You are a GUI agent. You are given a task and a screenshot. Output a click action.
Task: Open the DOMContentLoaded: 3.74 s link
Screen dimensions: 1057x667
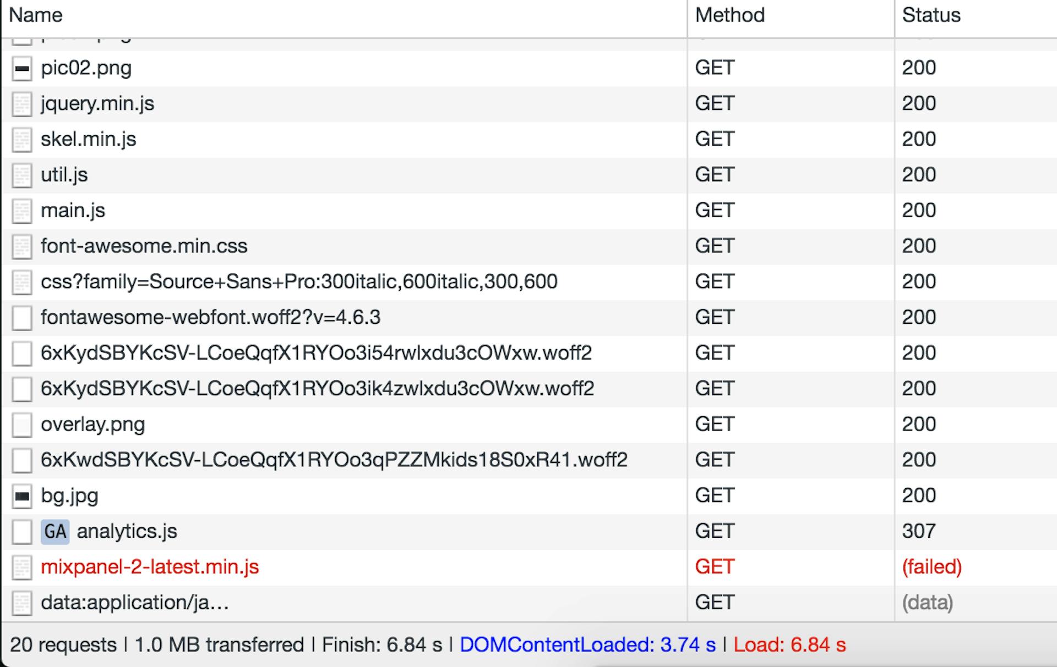tap(587, 644)
